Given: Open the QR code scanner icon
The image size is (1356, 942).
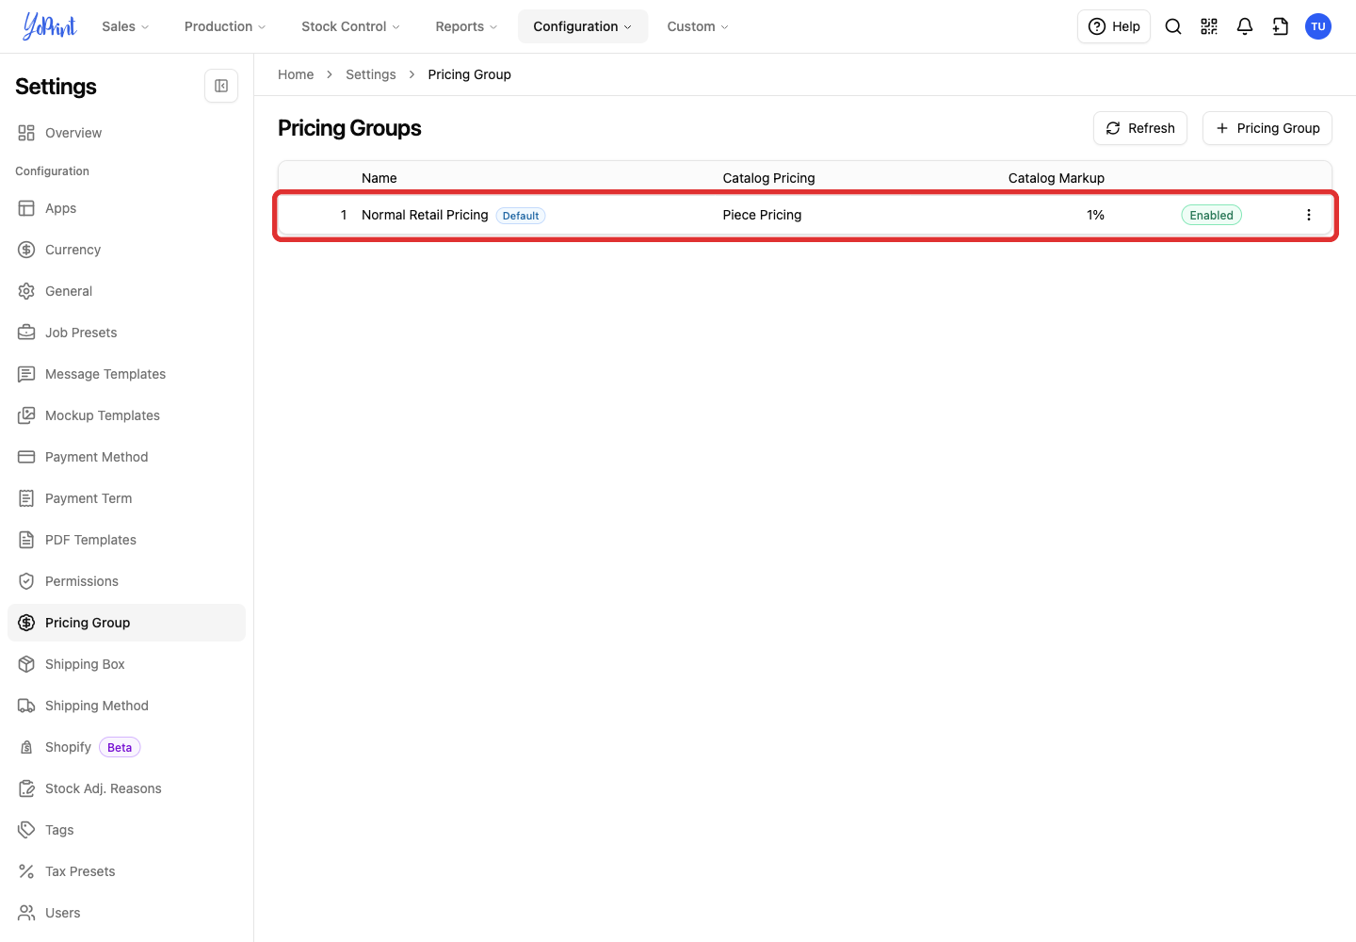Looking at the screenshot, I should 1209,26.
